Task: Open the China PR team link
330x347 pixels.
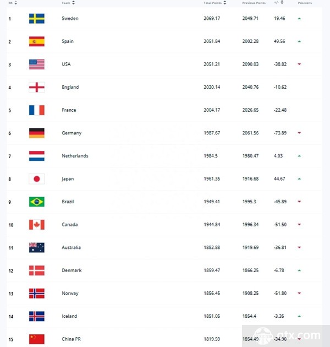Action: click(x=71, y=339)
